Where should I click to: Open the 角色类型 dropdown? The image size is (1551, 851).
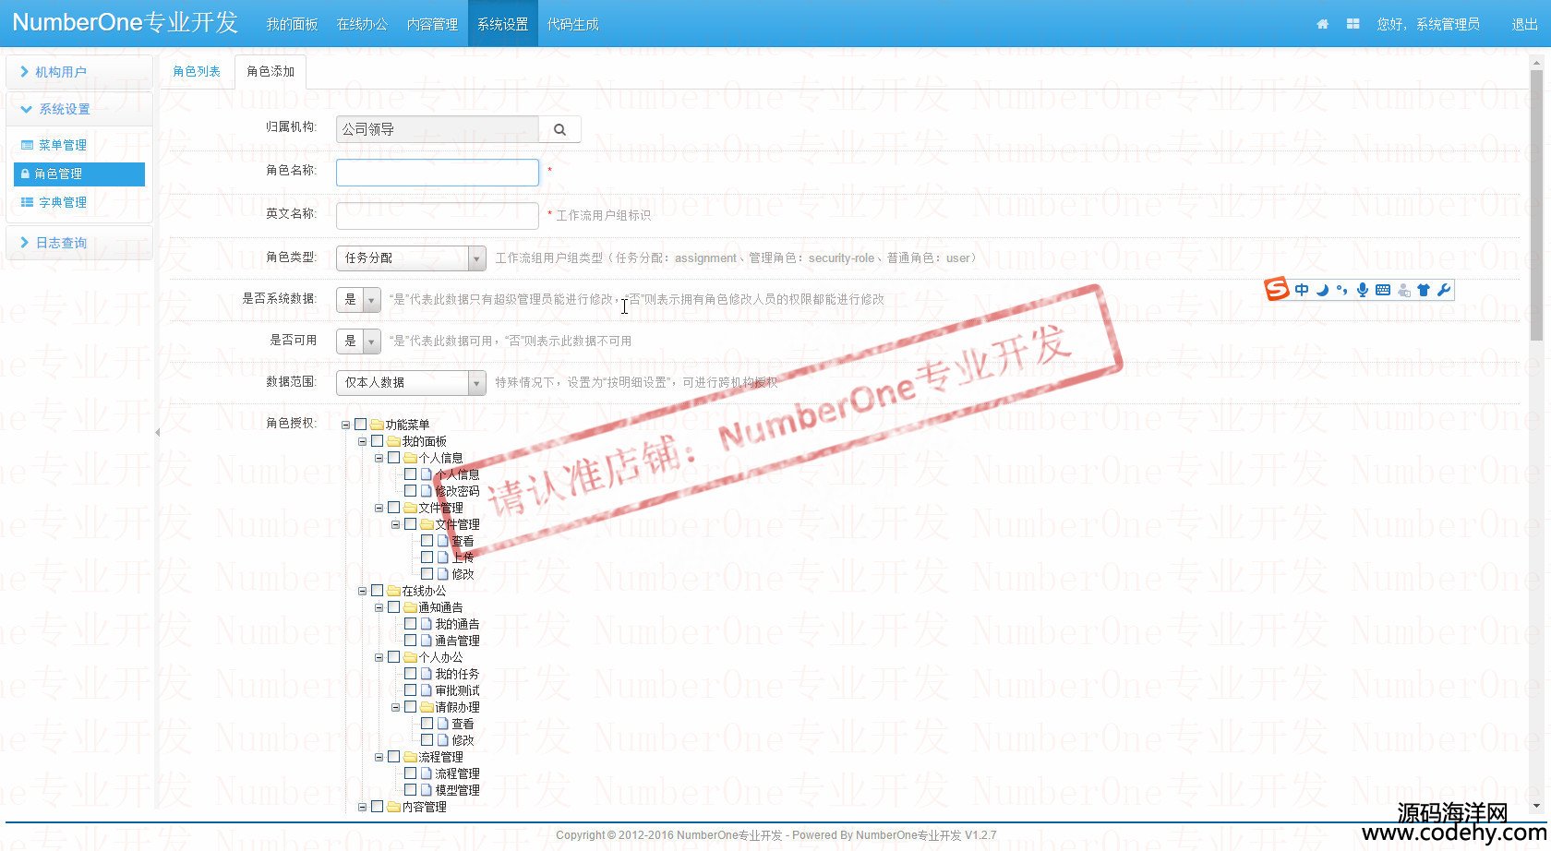411,258
